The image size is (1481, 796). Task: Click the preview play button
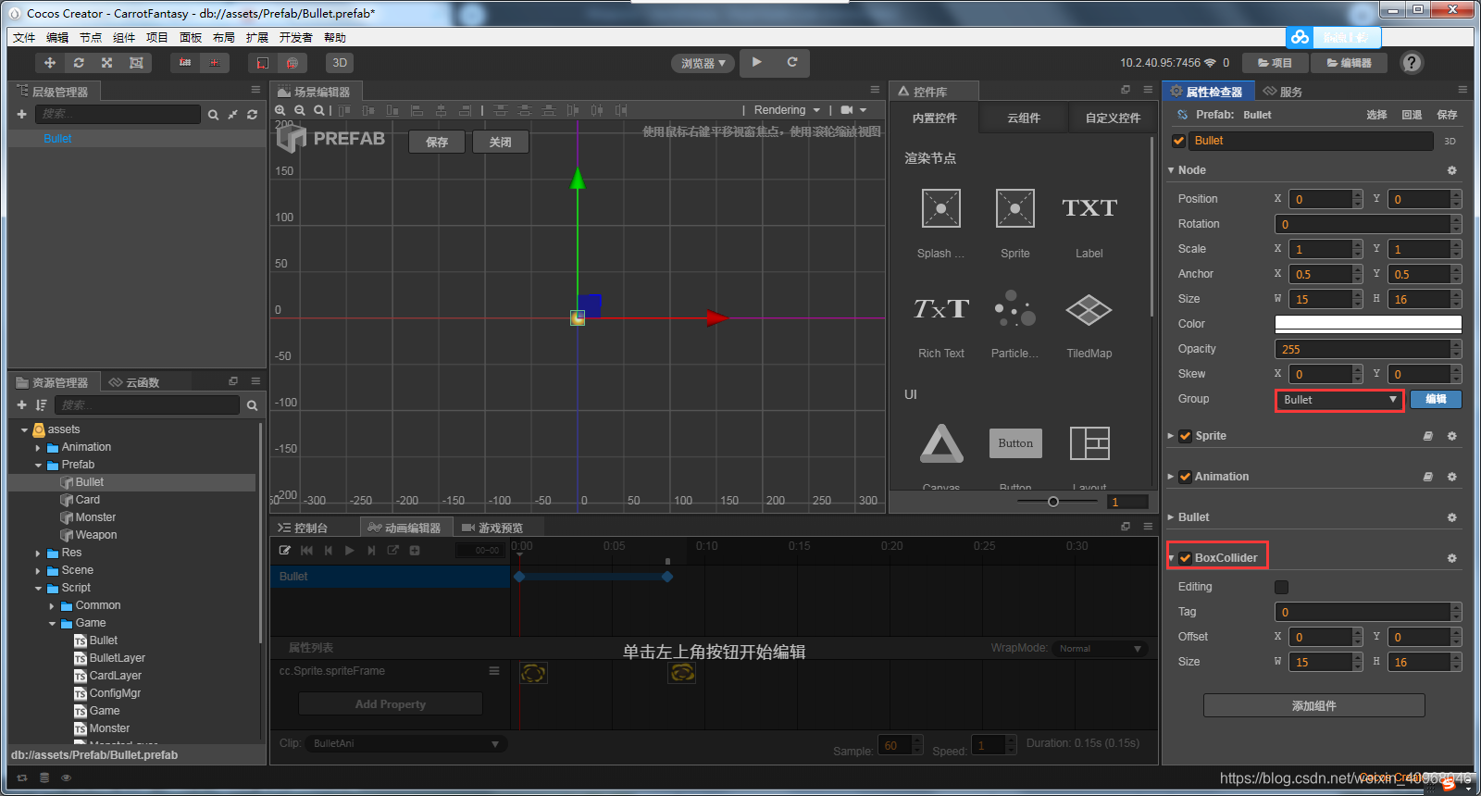click(x=757, y=62)
